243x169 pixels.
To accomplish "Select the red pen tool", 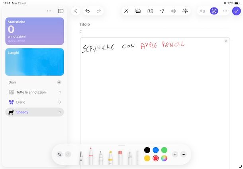I will click(x=91, y=156).
